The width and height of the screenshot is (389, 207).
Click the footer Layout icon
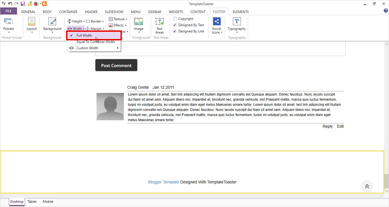click(32, 22)
